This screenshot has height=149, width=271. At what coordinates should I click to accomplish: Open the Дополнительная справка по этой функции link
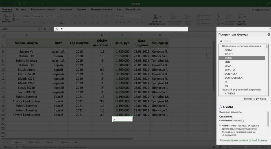click(x=243, y=140)
